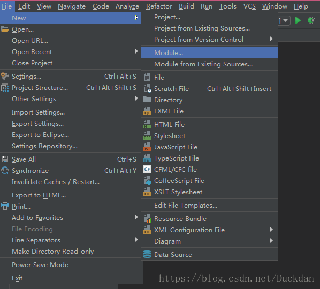Click the Settings wrench icon
Viewport: 320px width, 289px height.
click(5, 77)
